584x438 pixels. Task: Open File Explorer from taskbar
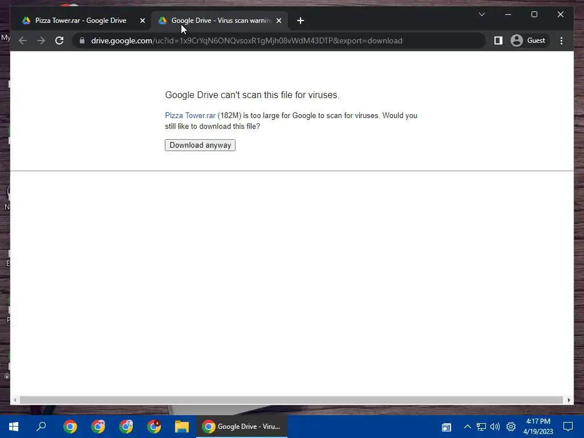point(182,427)
